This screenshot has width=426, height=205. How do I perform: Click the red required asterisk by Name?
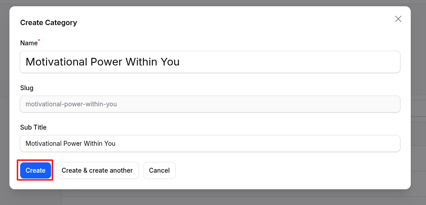click(39, 41)
